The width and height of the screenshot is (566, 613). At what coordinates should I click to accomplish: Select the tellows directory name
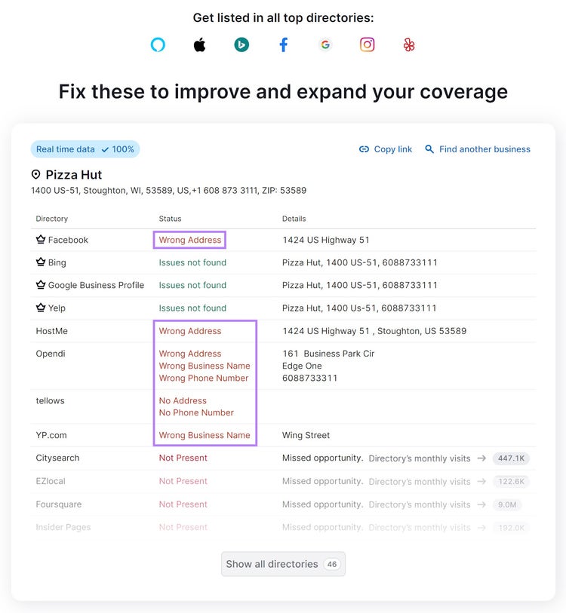[50, 400]
